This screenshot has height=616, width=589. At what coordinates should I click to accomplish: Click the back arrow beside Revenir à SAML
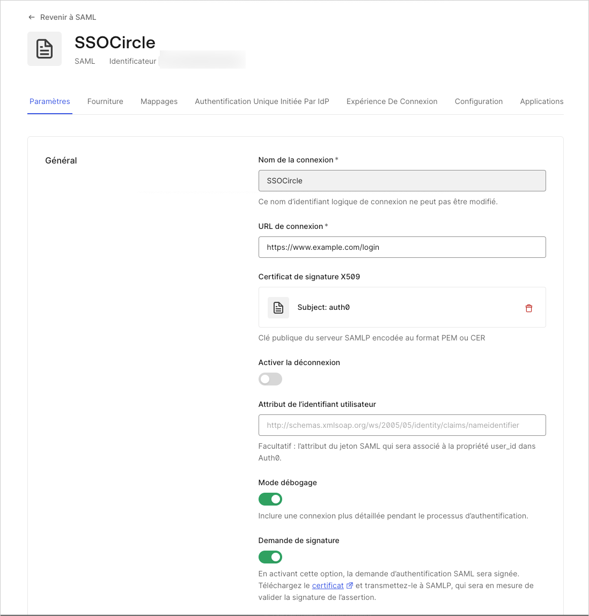[x=31, y=17]
